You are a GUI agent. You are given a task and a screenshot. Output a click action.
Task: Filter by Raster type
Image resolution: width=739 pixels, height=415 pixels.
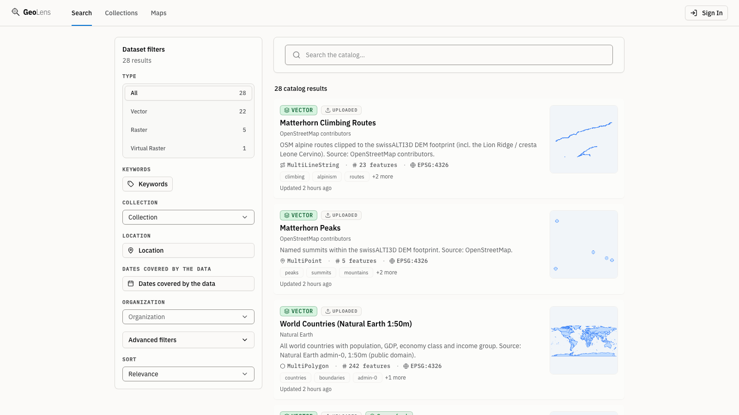pyautogui.click(x=188, y=130)
